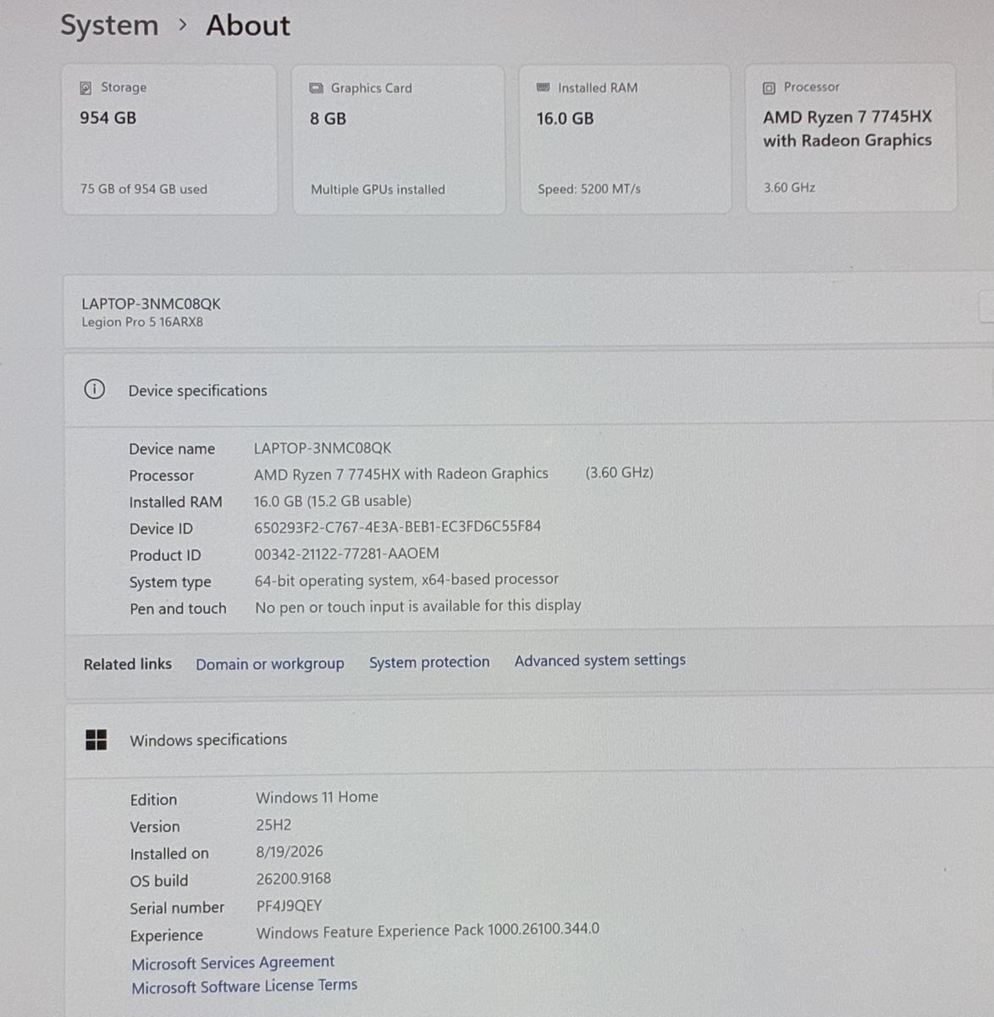Open Microsoft Services Agreement link

(233, 962)
